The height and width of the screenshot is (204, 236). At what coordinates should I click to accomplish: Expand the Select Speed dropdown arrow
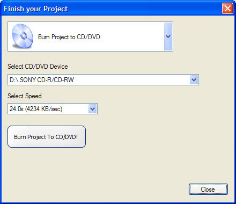pos(93,108)
